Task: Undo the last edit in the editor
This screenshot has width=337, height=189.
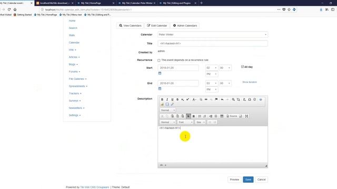Action: (x=222, y=99)
